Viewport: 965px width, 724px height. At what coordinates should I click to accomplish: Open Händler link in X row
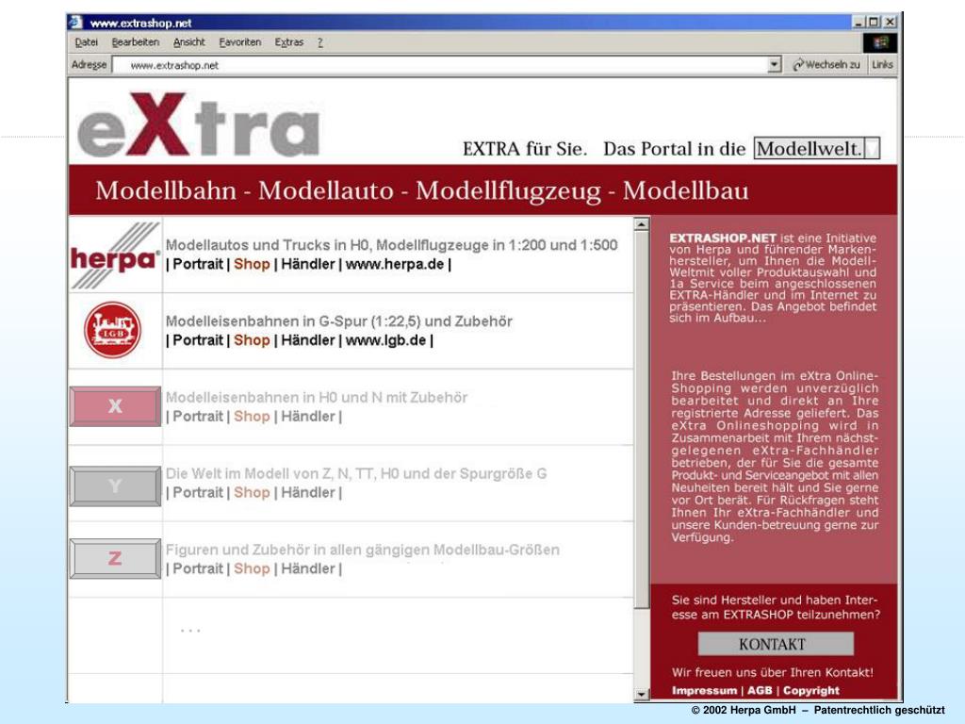point(308,417)
